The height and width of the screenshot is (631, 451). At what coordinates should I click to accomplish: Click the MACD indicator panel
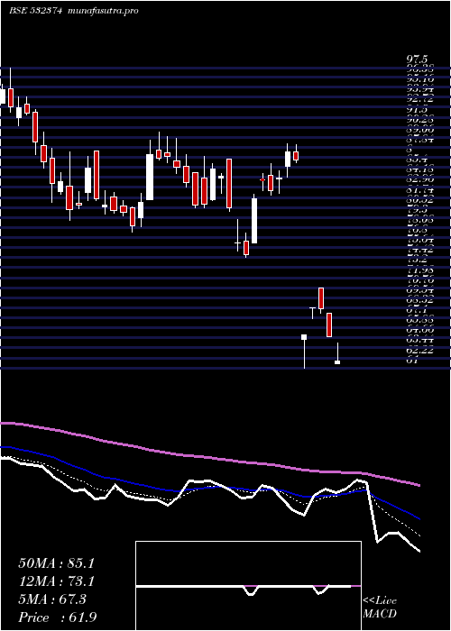[x=248, y=586]
